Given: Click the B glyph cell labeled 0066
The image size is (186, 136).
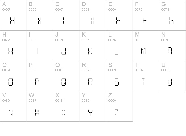Looking at the screenshot, I should pos(40,15).
